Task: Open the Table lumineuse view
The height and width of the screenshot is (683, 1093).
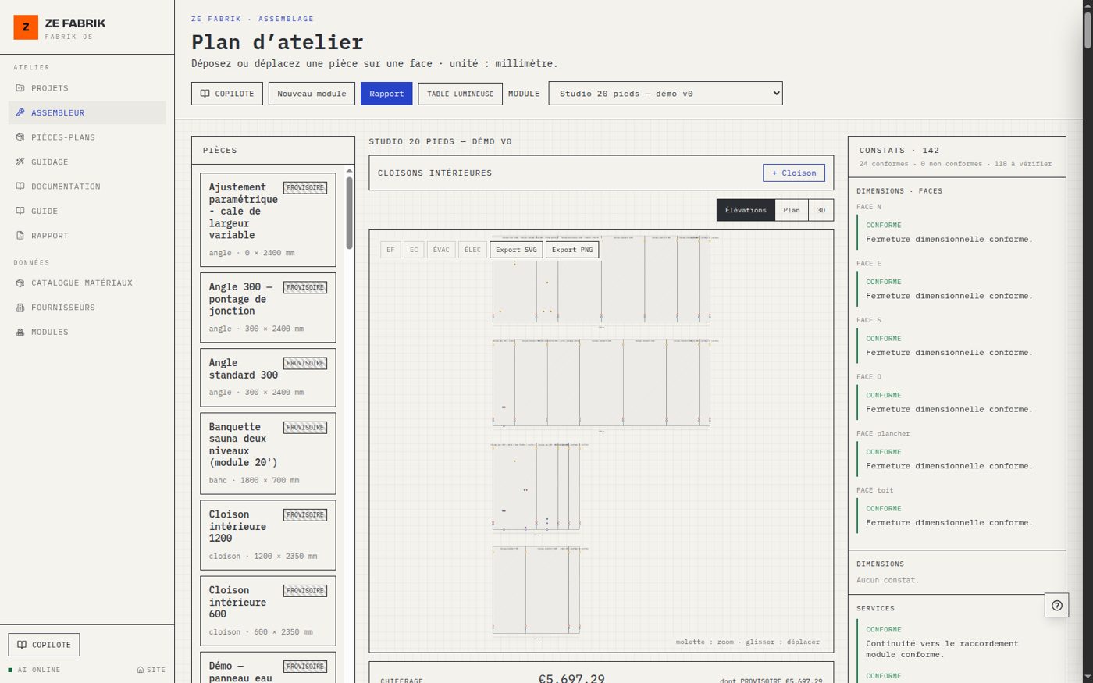Action: point(460,94)
